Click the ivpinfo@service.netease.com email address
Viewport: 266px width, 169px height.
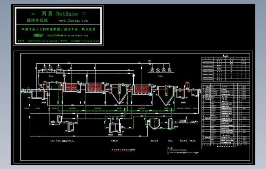[x=67, y=35]
